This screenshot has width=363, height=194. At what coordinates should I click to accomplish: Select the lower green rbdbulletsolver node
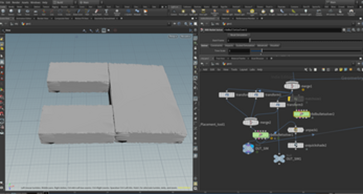260,135
